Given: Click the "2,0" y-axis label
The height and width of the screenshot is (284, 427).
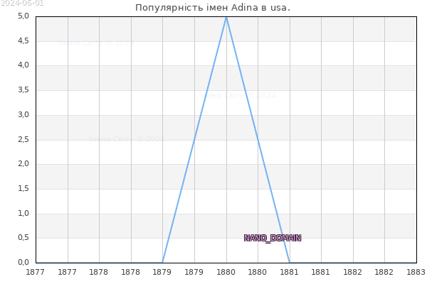Looking at the screenshot, I should coord(23,163).
